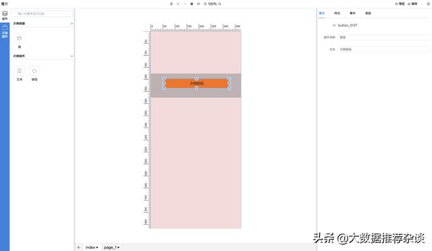Click the zoom-in icon right of 100%
Image resolution: width=432 pixels, height=251 pixels.
pyautogui.click(x=219, y=4)
